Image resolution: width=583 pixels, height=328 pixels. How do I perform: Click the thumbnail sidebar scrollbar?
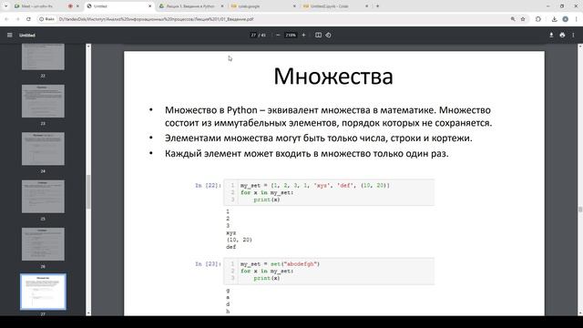[x=88, y=192]
